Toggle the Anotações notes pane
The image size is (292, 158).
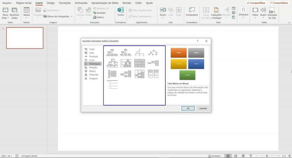pos(214,156)
